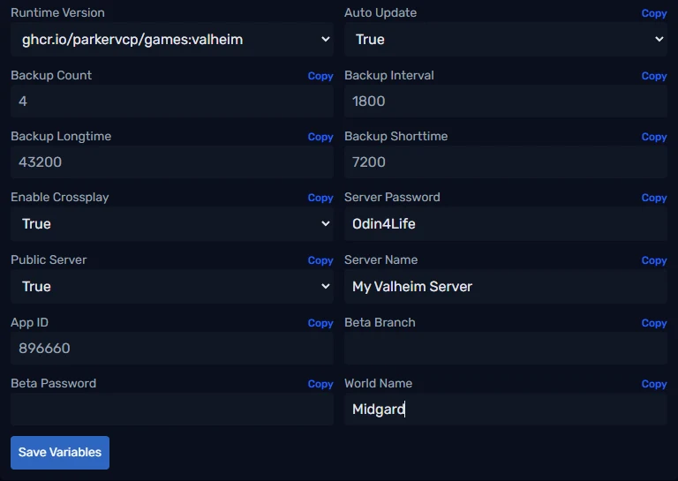Copy the World Name variable
The height and width of the screenshot is (481, 678).
654,384
